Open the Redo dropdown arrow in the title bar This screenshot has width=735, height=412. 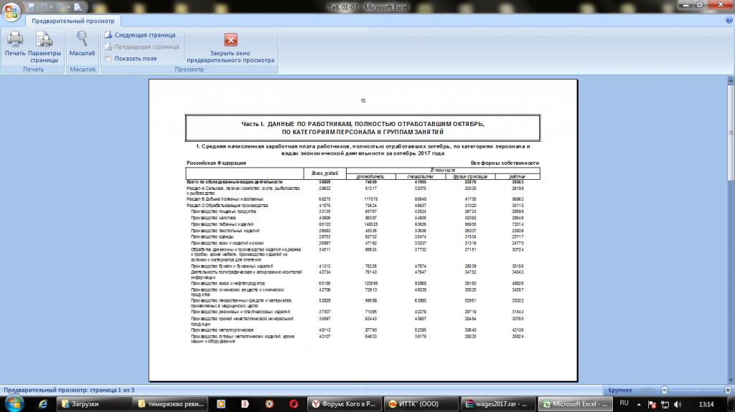70,6
